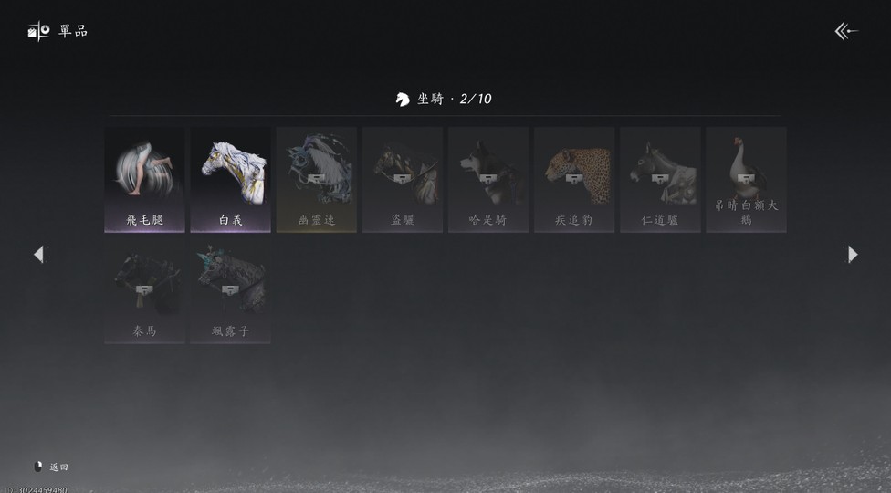Go to previous page with left arrow
The width and height of the screenshot is (891, 493).
pos(38,254)
